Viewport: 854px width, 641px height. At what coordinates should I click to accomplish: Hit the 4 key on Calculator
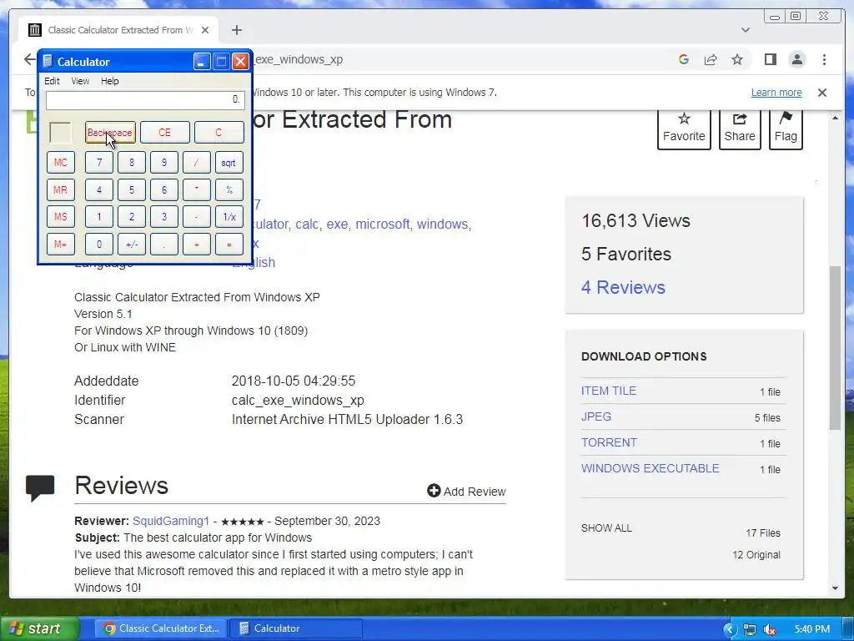click(99, 189)
